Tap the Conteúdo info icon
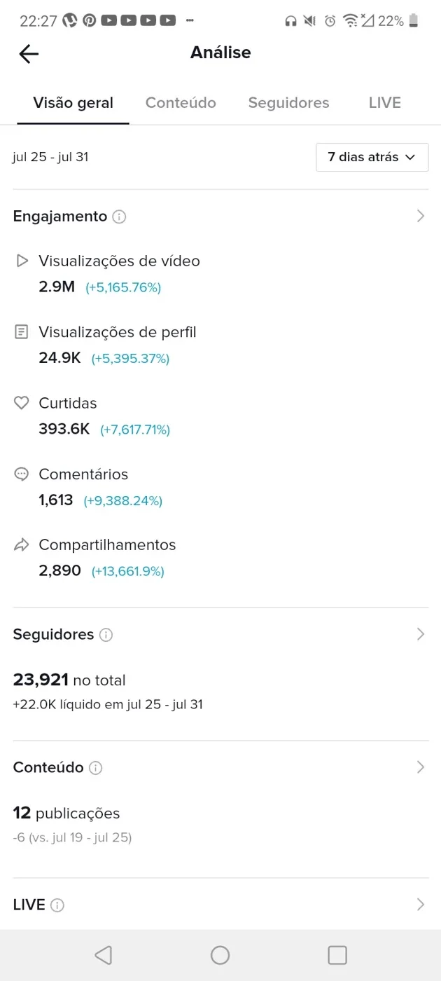This screenshot has height=981, width=441. [96, 768]
